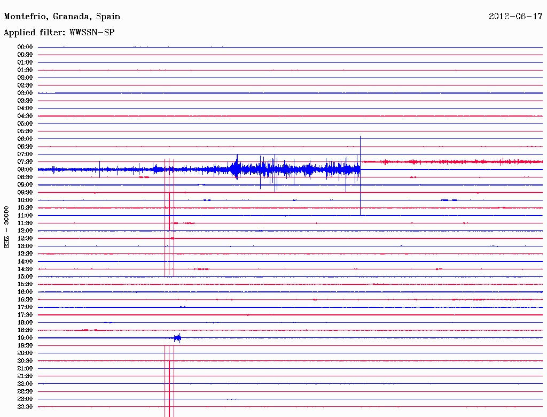547x417 pixels.
Task: Select the 05:30 time label
Action: pyautogui.click(x=25, y=132)
